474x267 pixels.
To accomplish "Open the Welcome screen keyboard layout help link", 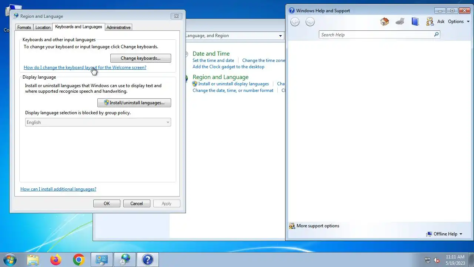I will pos(85,67).
